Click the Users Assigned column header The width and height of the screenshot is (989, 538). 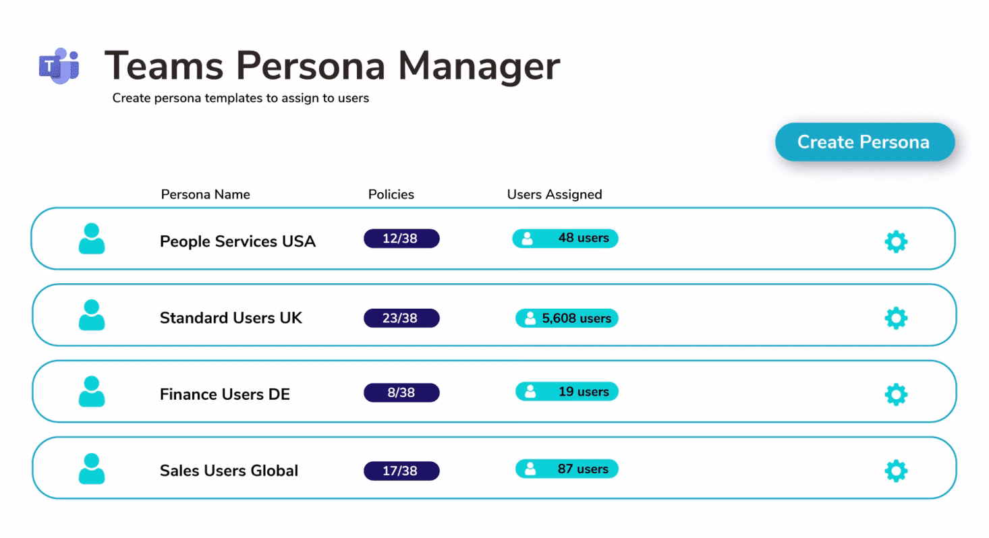pyautogui.click(x=554, y=194)
